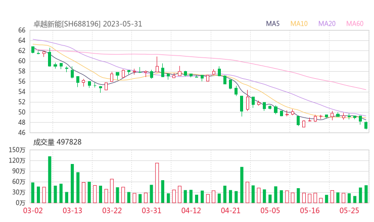Viewport: 374px width, 222px height.
Task: Click the MA20 legend label
Action: tap(327, 24)
